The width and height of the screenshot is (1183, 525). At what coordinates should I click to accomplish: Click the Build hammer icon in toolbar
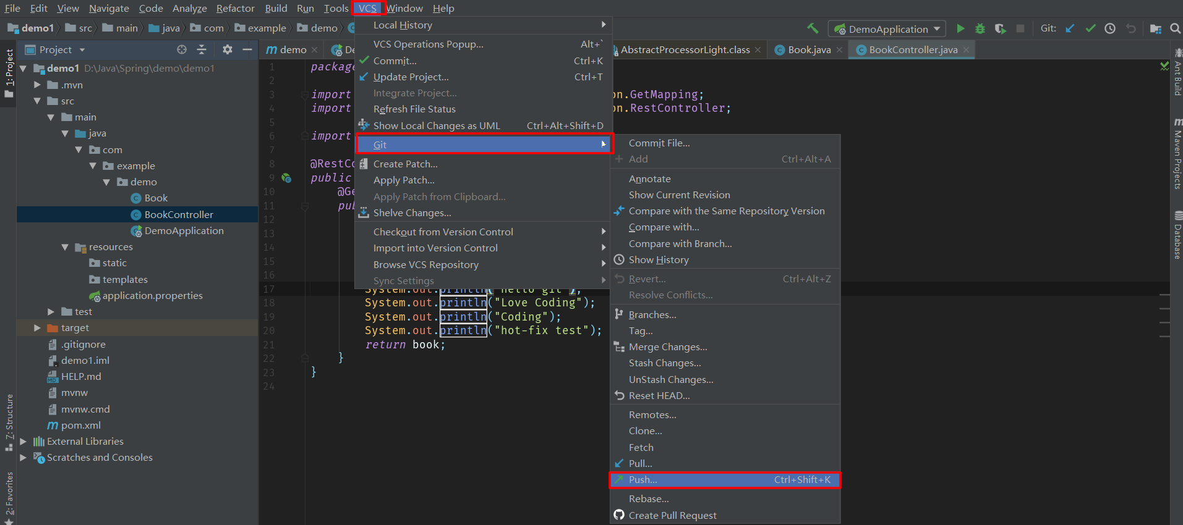(x=813, y=28)
